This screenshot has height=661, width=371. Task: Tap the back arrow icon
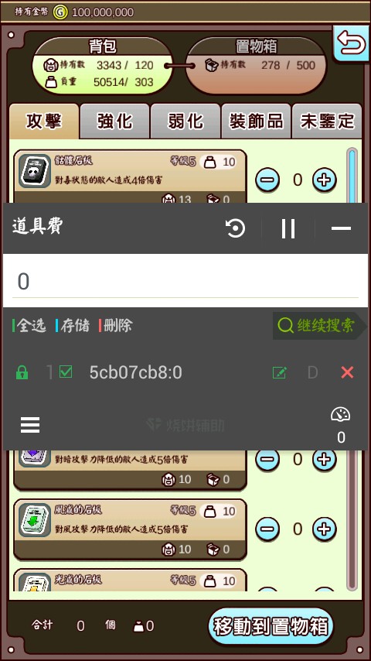pyautogui.click(x=351, y=44)
